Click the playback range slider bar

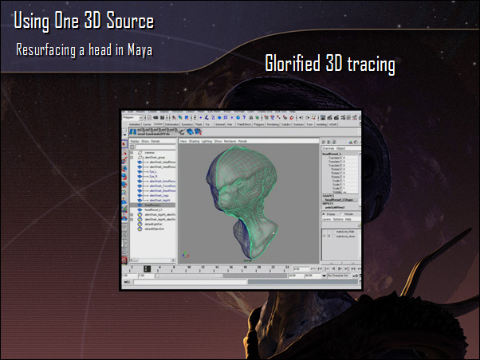[189, 276]
